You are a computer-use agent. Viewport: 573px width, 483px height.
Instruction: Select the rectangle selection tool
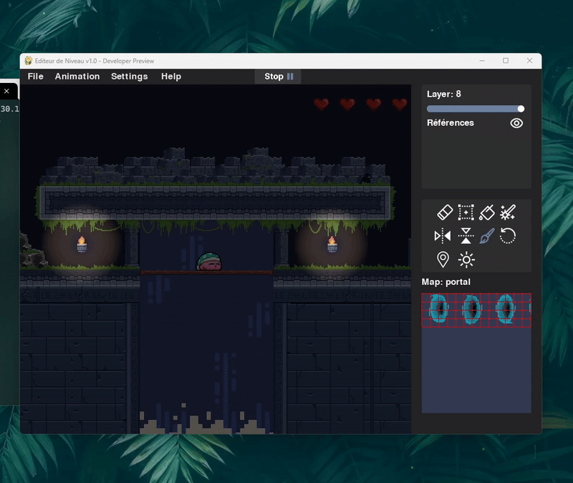click(x=466, y=213)
